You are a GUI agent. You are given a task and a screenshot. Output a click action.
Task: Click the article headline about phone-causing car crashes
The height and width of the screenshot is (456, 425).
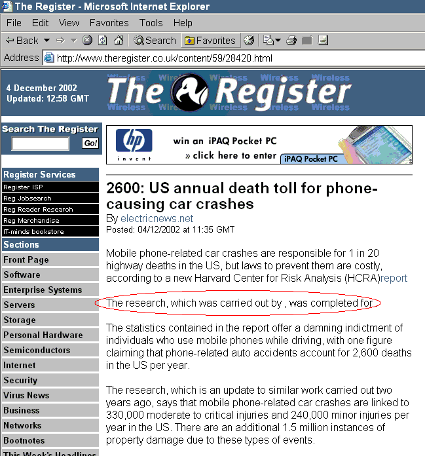(x=242, y=196)
